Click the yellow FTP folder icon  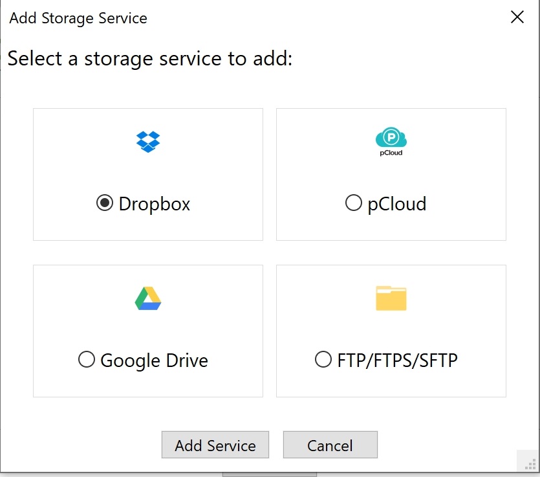tap(391, 298)
